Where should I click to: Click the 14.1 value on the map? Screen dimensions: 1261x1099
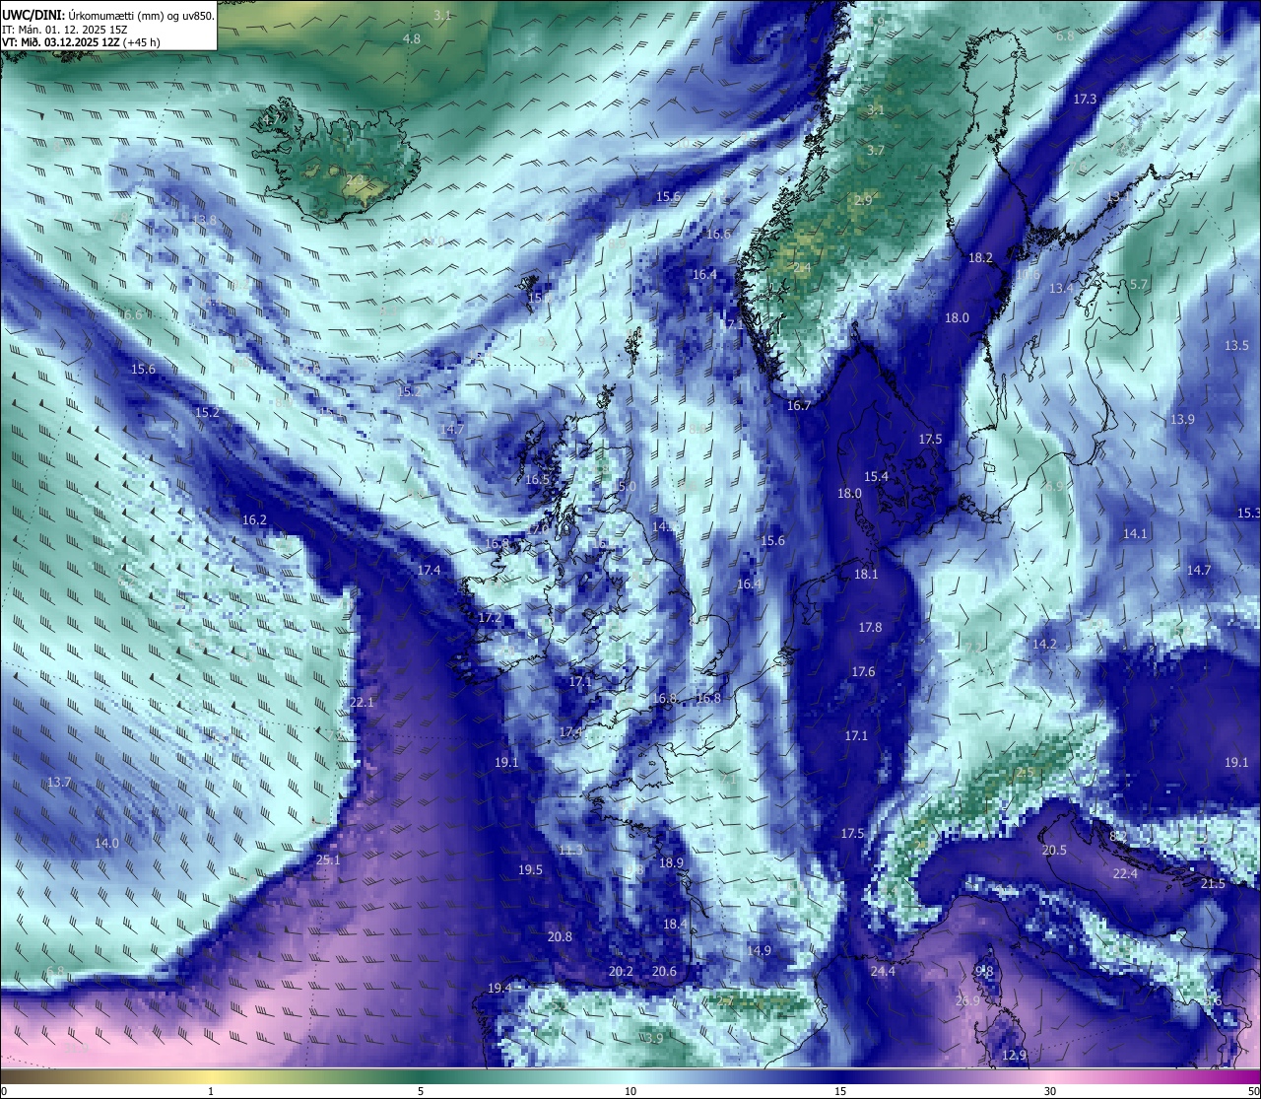[x=1135, y=533]
